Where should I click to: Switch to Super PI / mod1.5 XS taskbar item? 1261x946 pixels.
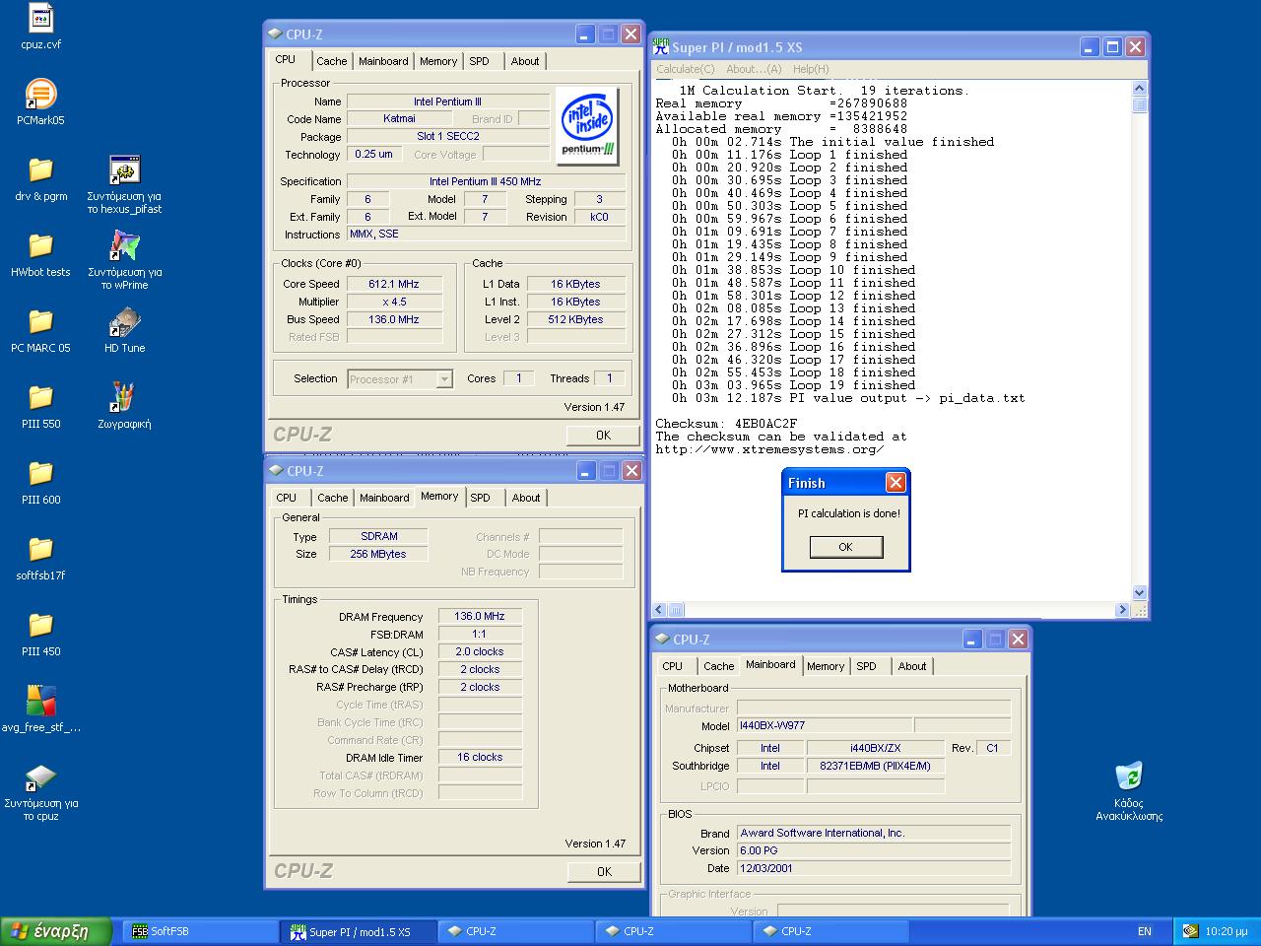[x=359, y=931]
